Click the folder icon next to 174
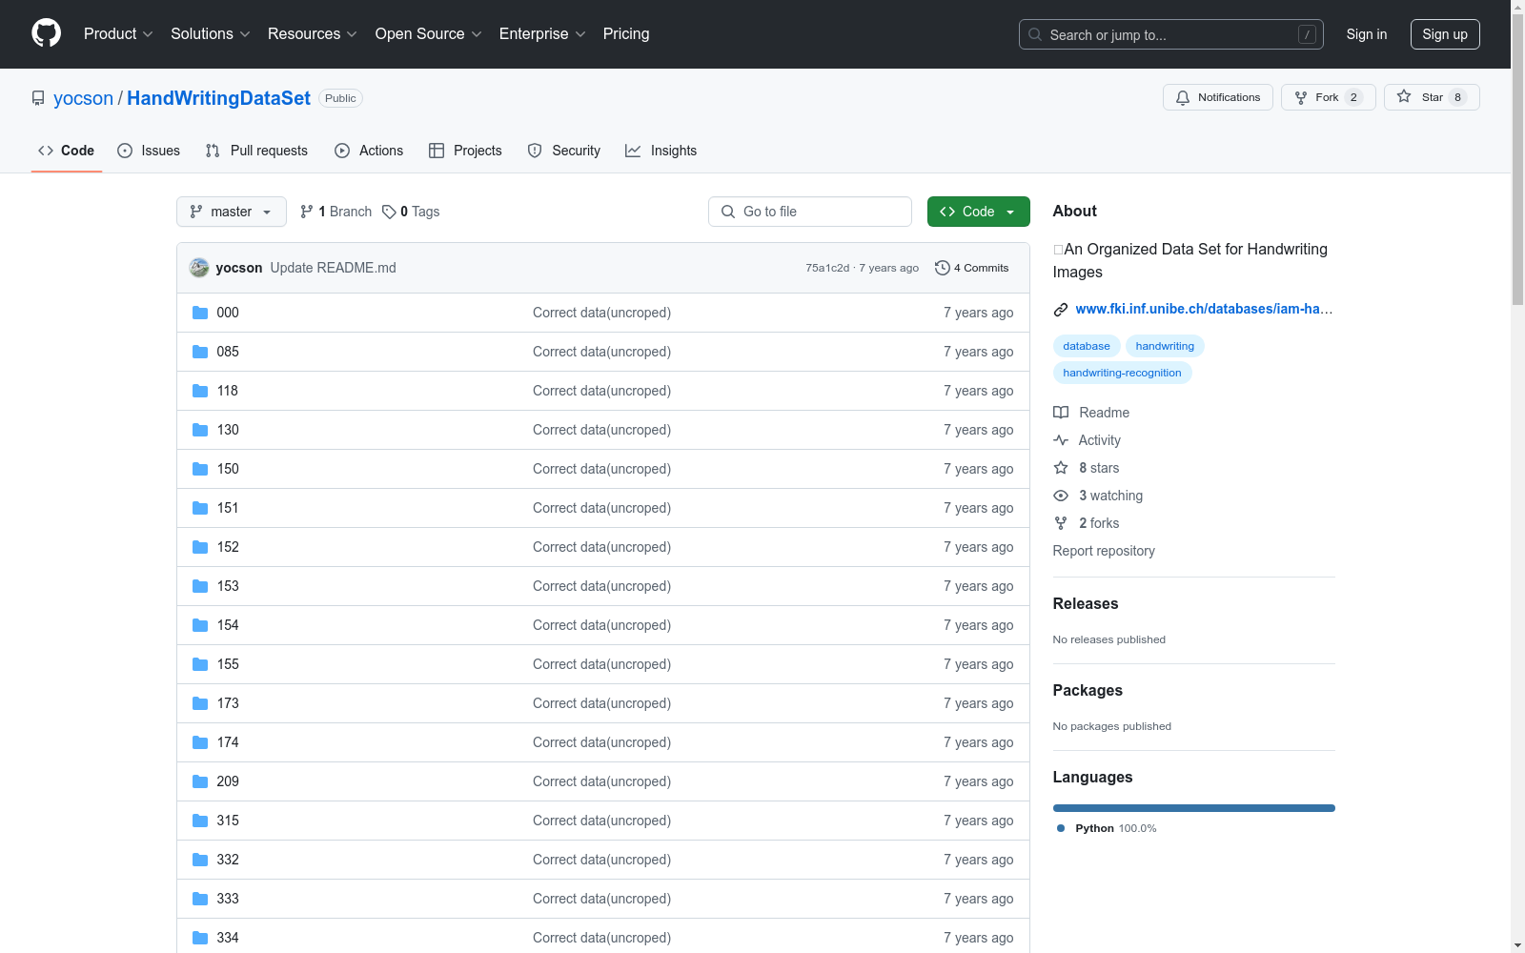 point(200,742)
